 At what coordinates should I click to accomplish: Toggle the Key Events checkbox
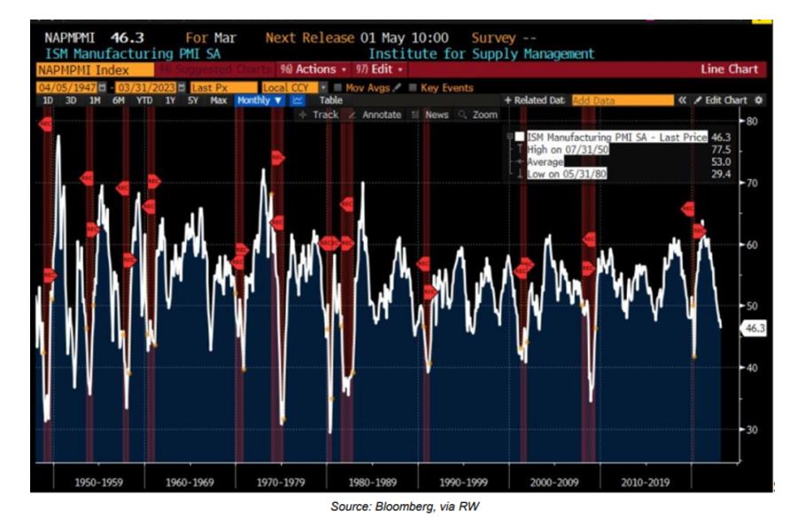point(413,88)
